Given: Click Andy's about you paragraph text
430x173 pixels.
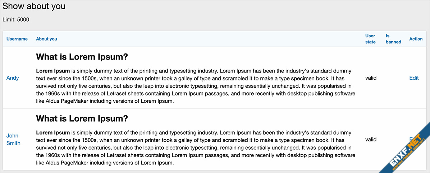Looking at the screenshot, I should (x=196, y=86).
